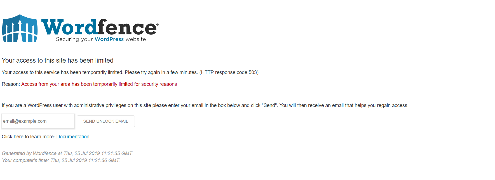The width and height of the screenshot is (495, 180).
Task: Click the 'Click here to learn more:' text
Action: [x=28, y=137]
